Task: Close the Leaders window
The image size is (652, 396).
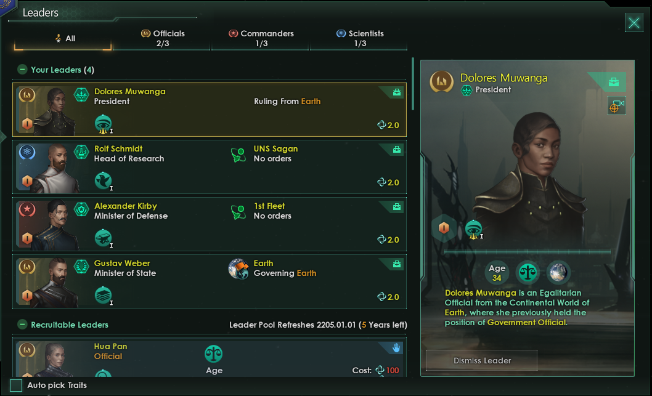Action: click(x=634, y=23)
